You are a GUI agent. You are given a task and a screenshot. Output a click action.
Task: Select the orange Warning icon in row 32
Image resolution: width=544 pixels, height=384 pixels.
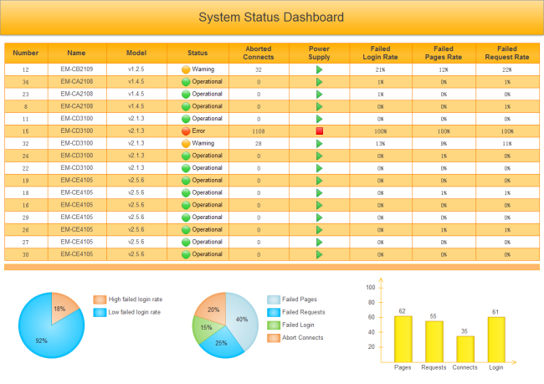click(186, 144)
